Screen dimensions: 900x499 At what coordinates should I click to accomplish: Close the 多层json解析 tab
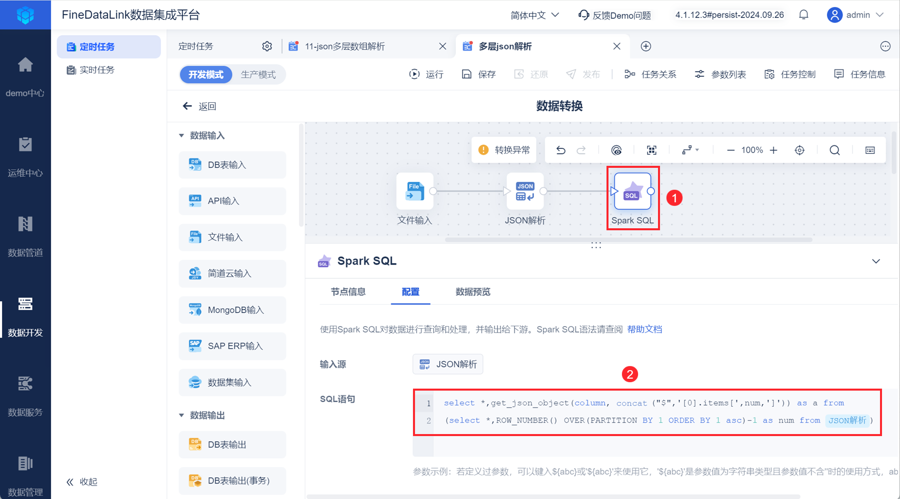click(x=617, y=46)
